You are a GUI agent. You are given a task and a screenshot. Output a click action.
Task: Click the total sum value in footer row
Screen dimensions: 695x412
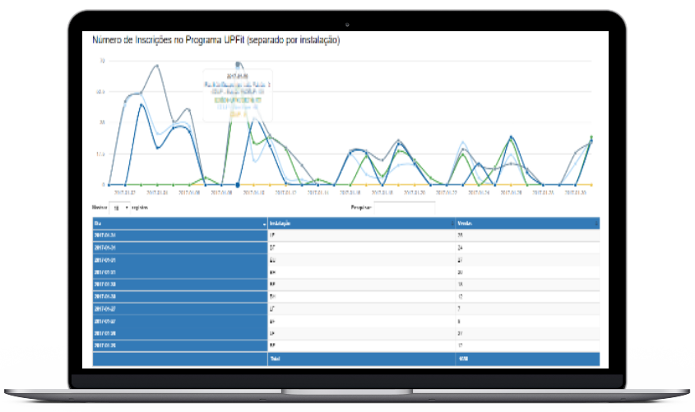coord(462,359)
